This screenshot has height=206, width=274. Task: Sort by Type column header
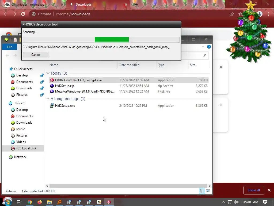coord(161,65)
